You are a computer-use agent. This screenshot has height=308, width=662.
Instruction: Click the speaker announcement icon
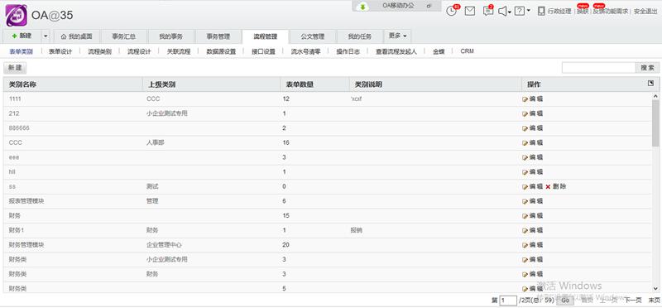502,12
